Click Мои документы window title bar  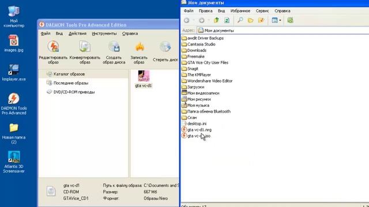(x=274, y=3)
